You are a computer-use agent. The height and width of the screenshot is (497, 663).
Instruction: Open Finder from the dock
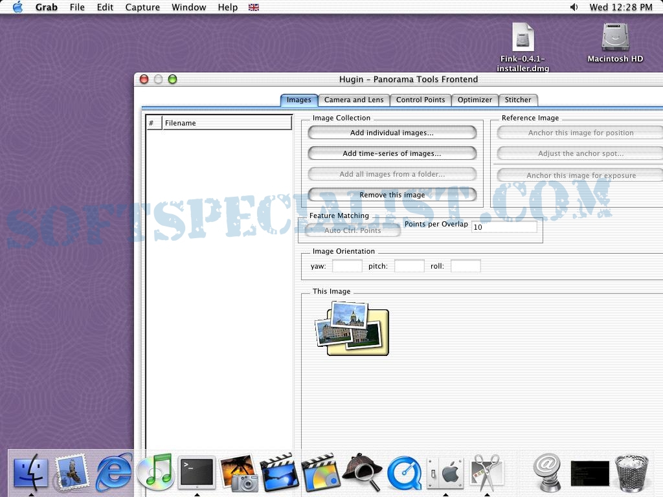pyautogui.click(x=30, y=472)
